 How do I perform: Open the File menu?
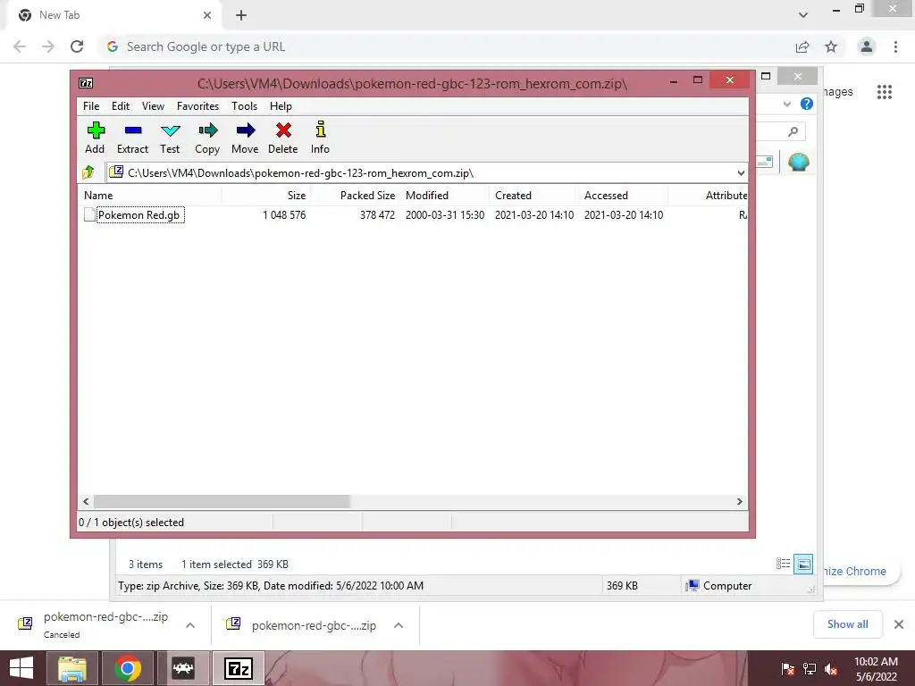tap(91, 106)
